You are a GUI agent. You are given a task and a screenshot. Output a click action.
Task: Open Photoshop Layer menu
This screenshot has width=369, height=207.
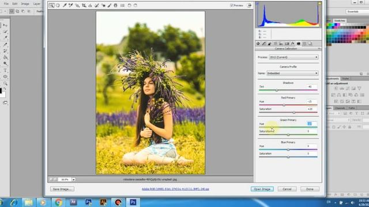pyautogui.click(x=36, y=4)
